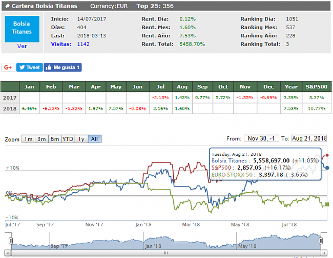Click the 7.57% May 2018 cell
Viewport: 333px width, 258px height.
point(116,109)
